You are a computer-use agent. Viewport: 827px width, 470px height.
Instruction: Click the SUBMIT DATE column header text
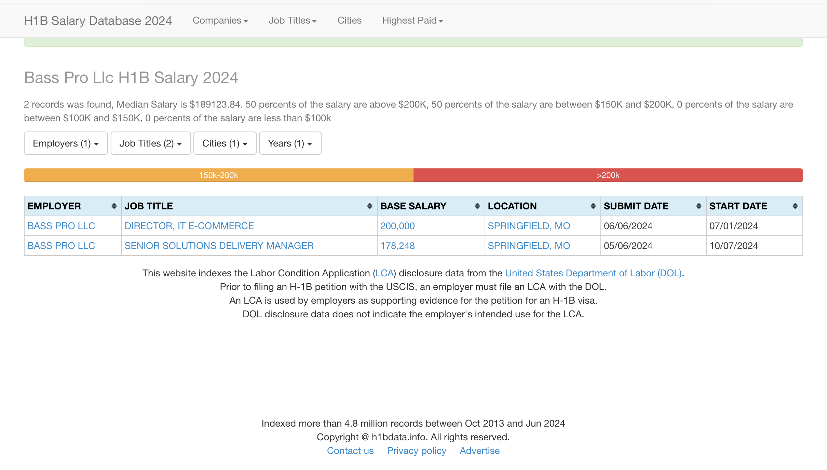[636, 206]
